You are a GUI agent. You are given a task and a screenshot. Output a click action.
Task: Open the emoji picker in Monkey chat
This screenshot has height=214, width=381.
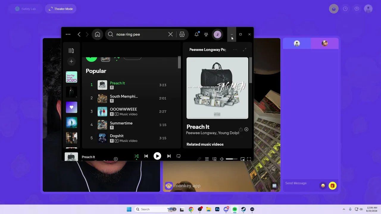[x=323, y=186]
